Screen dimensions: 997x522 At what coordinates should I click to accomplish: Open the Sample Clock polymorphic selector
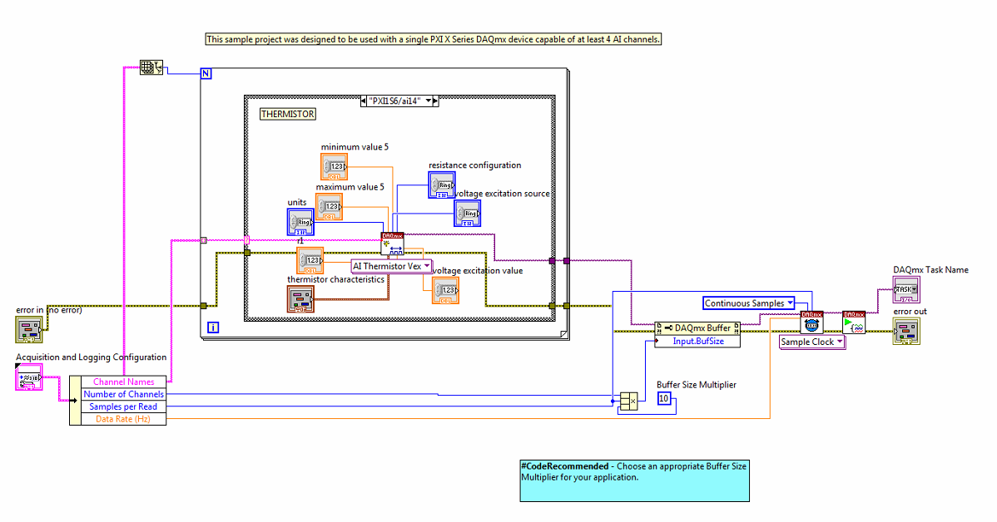coord(812,342)
